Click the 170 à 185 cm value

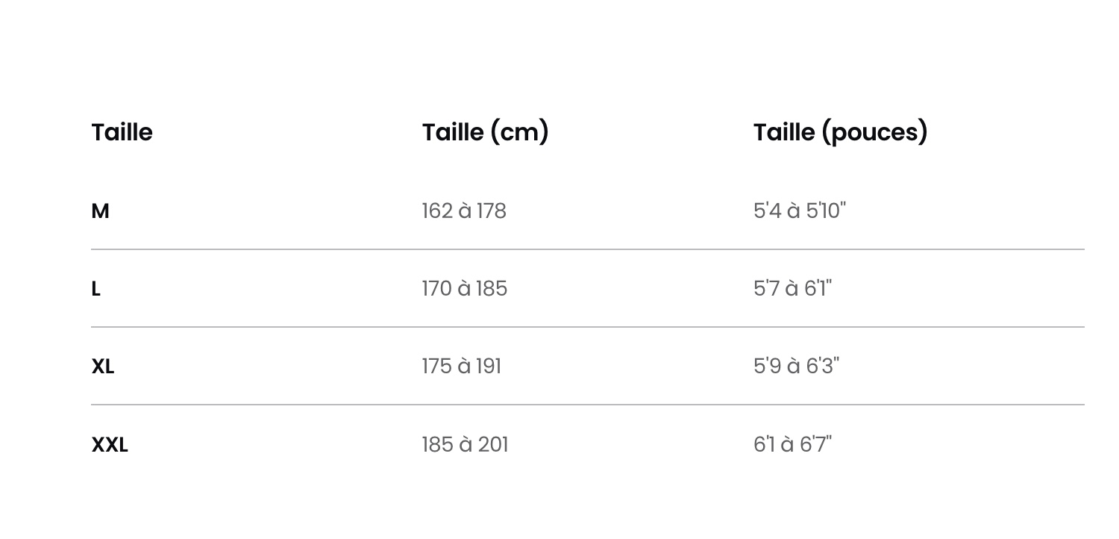[x=465, y=289]
